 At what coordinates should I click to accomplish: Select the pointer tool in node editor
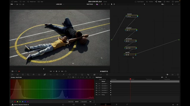tap(112, 4)
